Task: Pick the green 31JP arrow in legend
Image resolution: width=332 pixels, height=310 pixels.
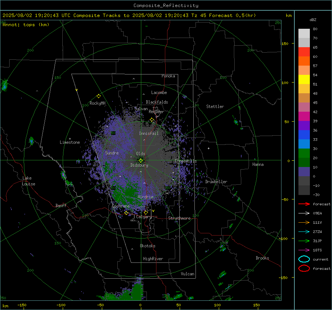Action: (304, 241)
